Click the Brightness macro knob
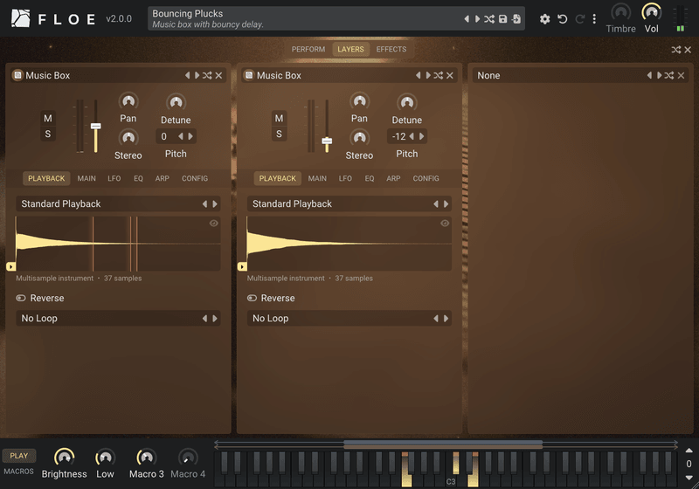This screenshot has width=699, height=489. [64, 458]
